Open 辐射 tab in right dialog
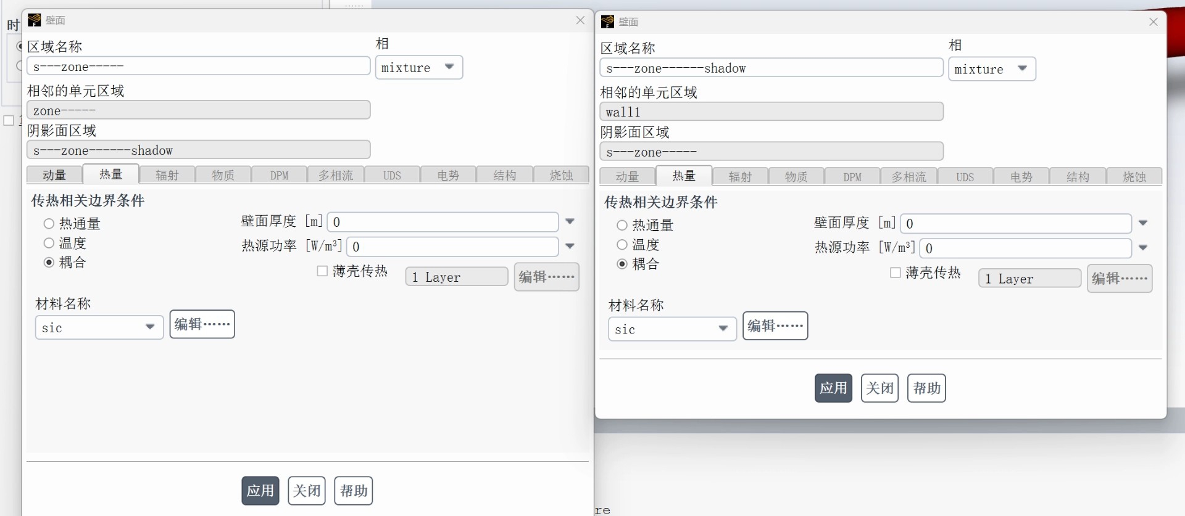Image resolution: width=1185 pixels, height=516 pixels. point(741,177)
